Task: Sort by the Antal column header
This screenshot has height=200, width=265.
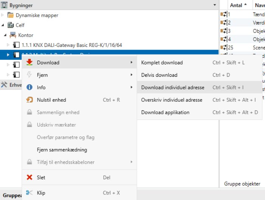Action: (236, 5)
